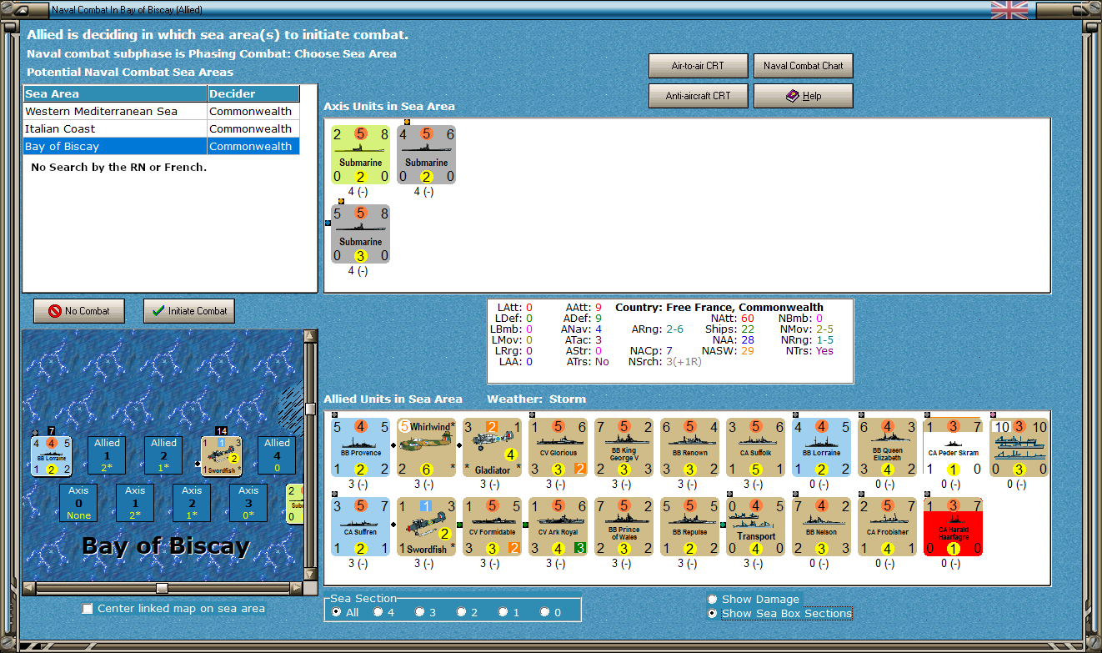This screenshot has height=653, width=1102.
Task: Select the unnamed multi-ship counter after Peder Skram
Action: point(1019,448)
